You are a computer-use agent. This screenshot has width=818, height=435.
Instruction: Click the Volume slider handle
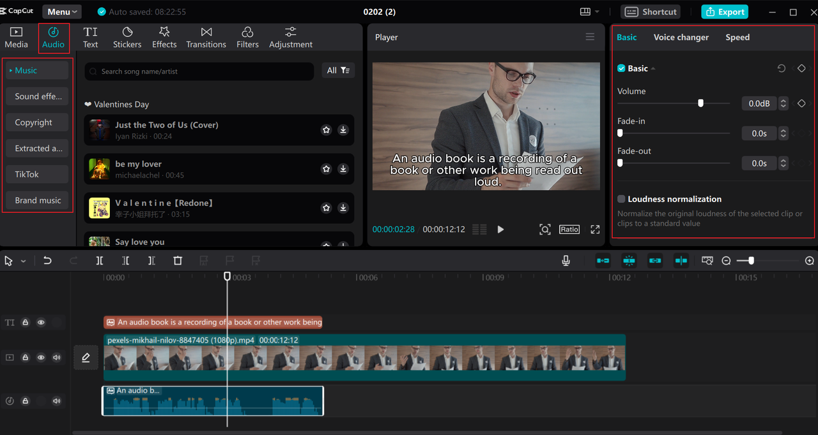coord(700,103)
